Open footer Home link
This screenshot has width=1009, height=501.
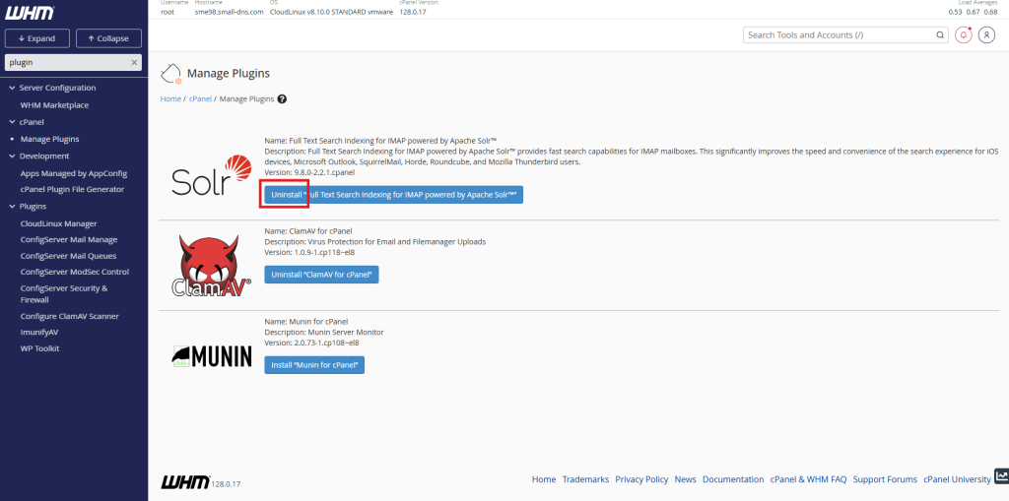[x=544, y=479]
